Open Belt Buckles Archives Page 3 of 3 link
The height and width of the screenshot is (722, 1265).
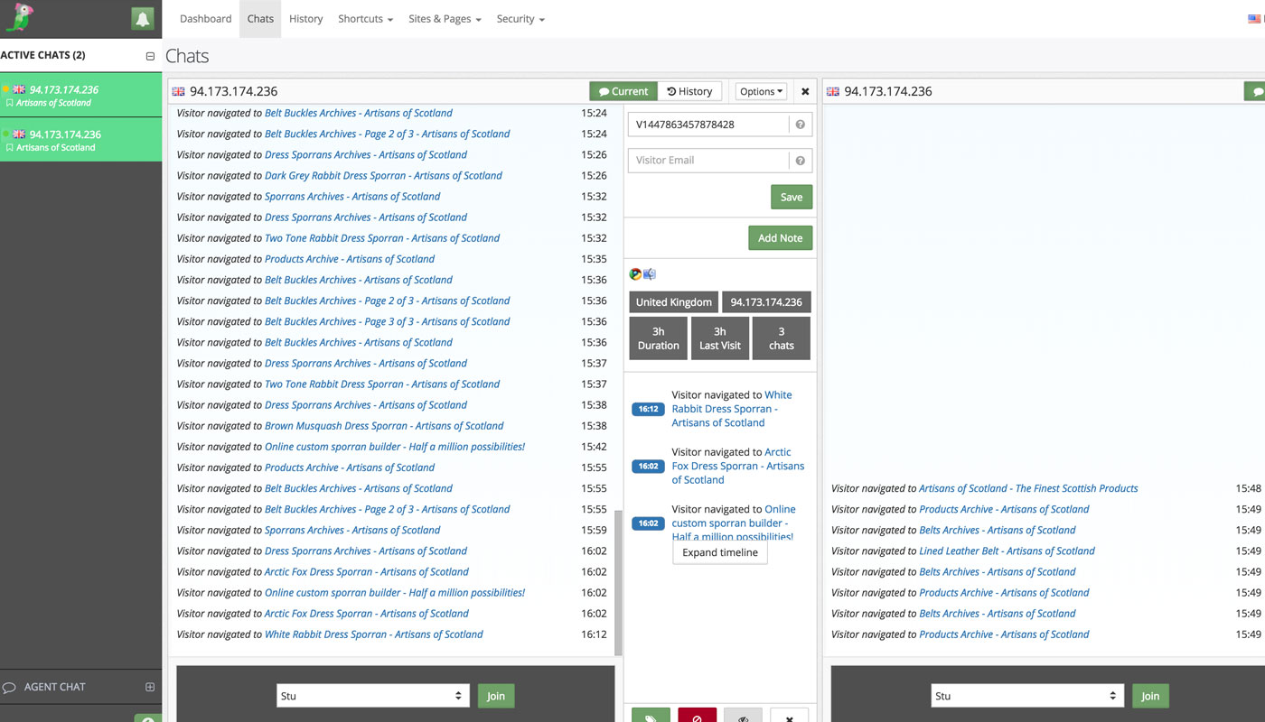pyautogui.click(x=387, y=321)
